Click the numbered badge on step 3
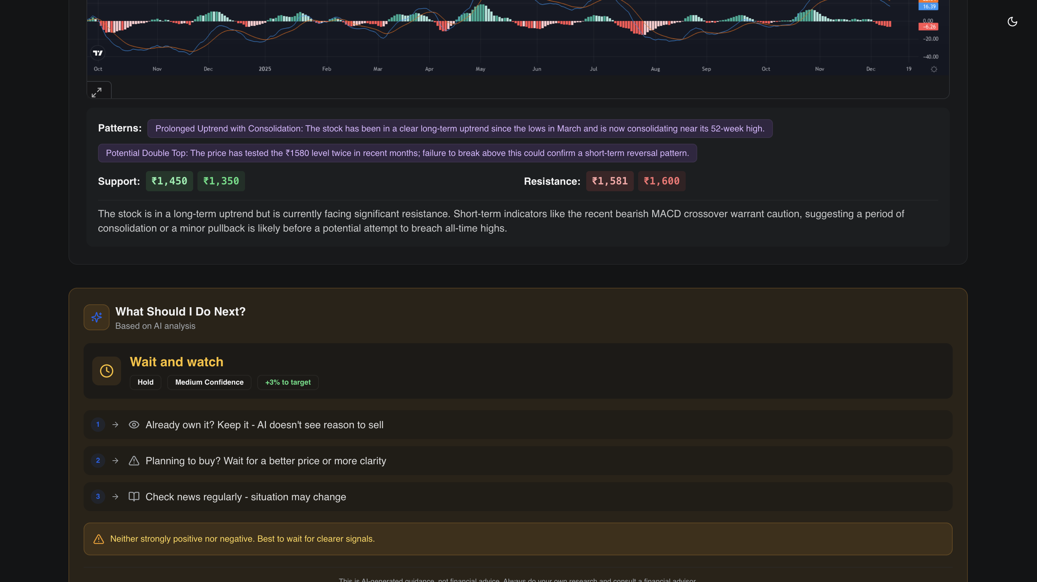This screenshot has height=582, width=1037. (x=97, y=497)
